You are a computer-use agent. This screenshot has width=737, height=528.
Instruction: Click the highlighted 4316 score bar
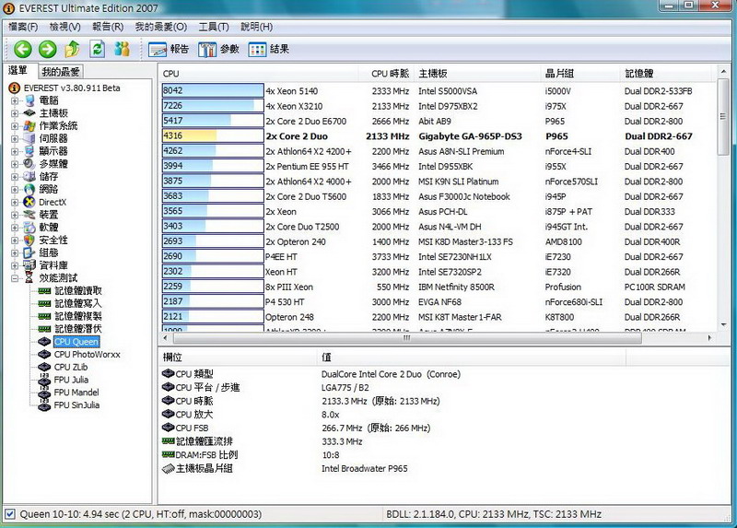point(213,135)
